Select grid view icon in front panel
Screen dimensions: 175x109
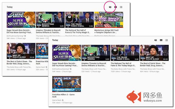tap(161, 40)
